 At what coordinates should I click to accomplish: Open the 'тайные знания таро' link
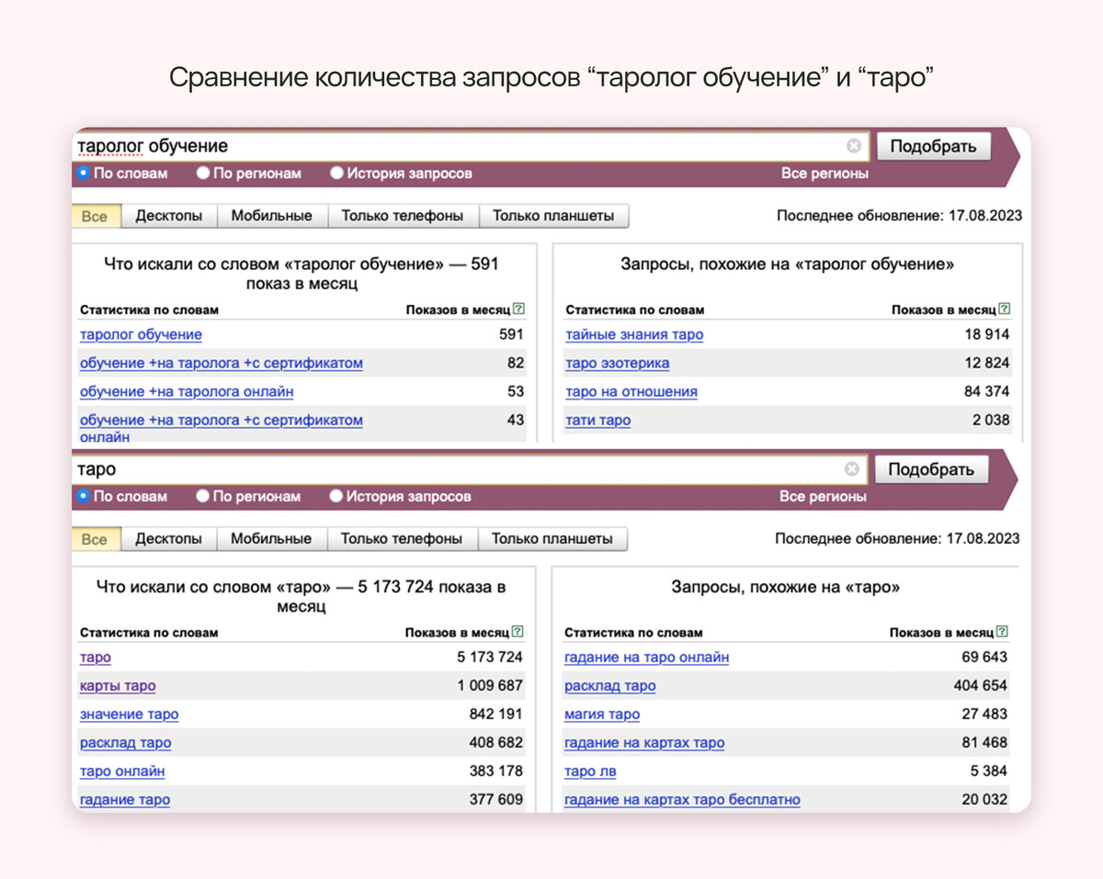click(x=634, y=335)
